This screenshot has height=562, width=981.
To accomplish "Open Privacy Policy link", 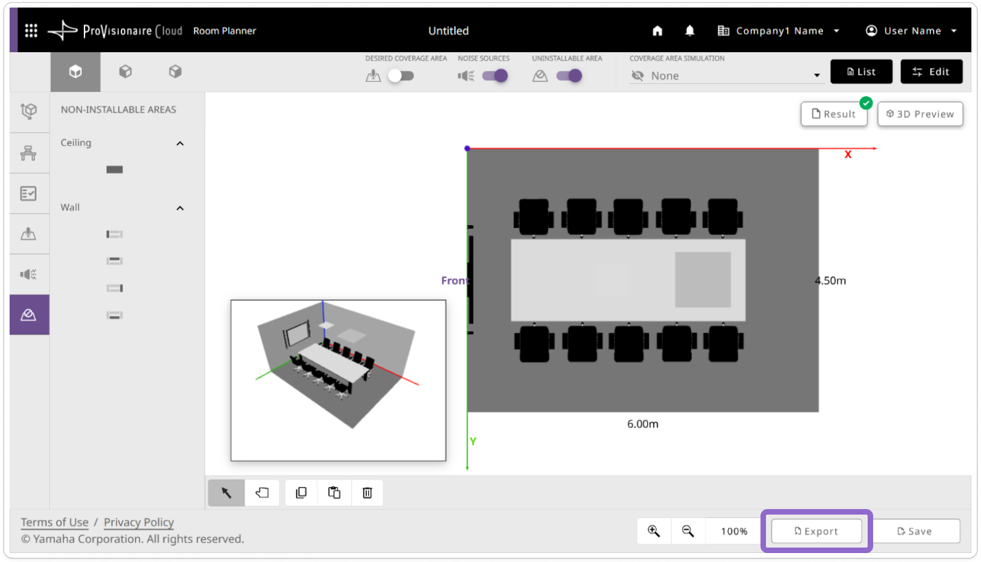I will (x=139, y=522).
